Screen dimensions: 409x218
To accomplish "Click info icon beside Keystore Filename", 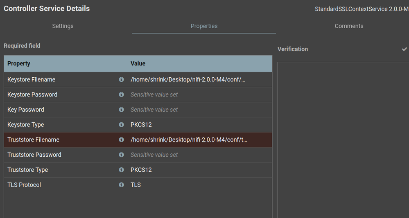I will coord(121,79).
